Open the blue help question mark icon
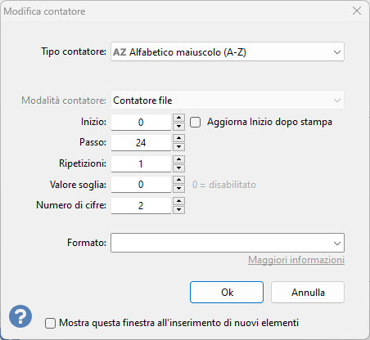The width and height of the screenshot is (370, 340). coord(20,316)
